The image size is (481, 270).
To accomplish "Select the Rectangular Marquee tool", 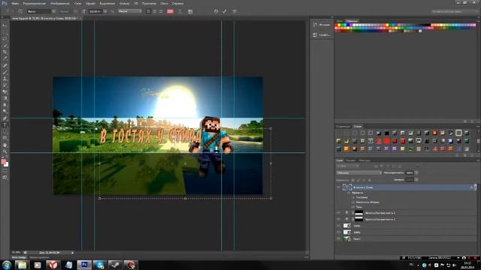I will (x=5, y=32).
